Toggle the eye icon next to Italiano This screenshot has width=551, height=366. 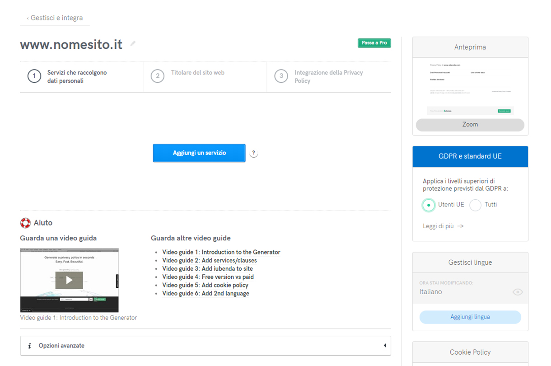(x=518, y=292)
